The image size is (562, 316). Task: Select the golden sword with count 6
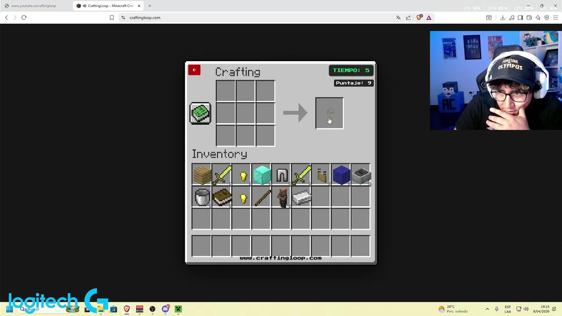pos(222,176)
